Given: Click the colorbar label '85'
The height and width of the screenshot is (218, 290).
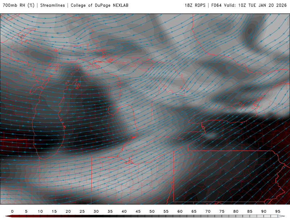Looking at the screenshot, I should tap(250, 211).
